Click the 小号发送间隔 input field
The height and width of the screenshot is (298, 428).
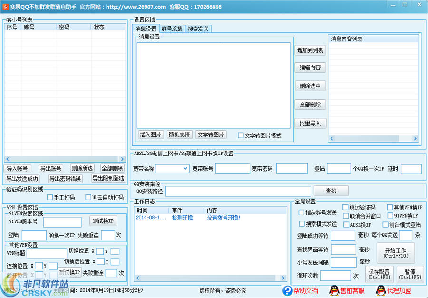(x=343, y=262)
